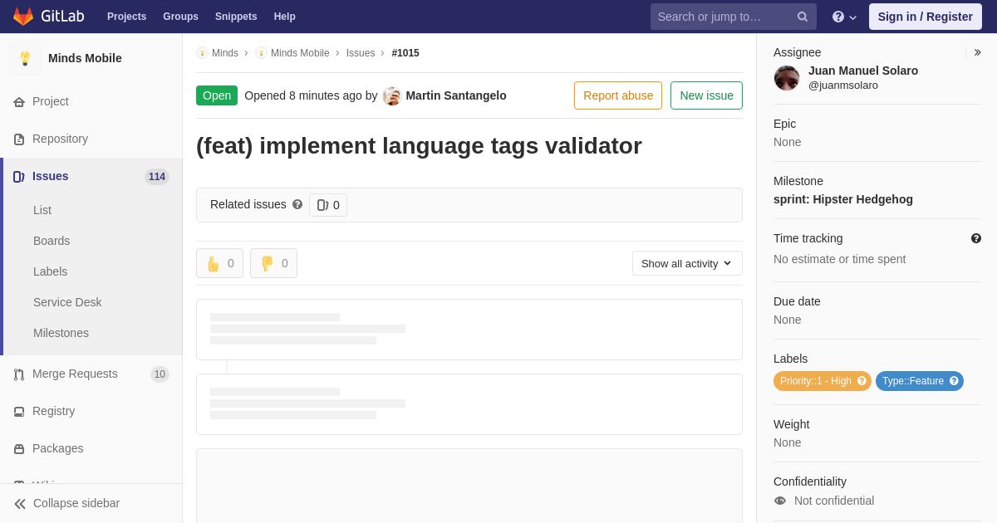This screenshot has height=523, width=997.
Task: Click the Search or jump to field
Action: click(x=734, y=17)
